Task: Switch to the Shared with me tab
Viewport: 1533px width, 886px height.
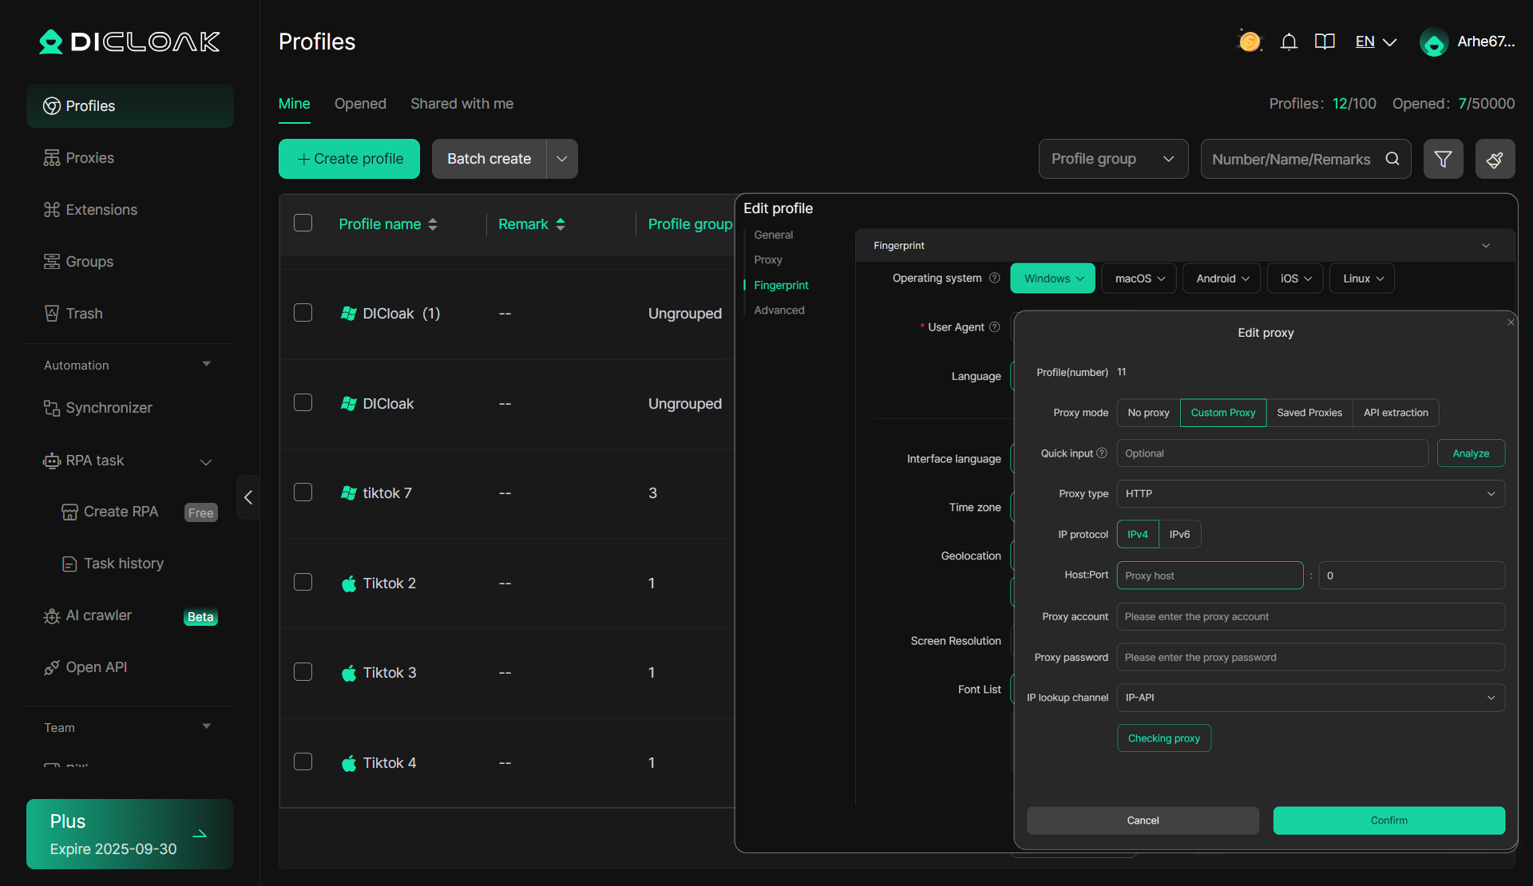Action: [x=461, y=104]
